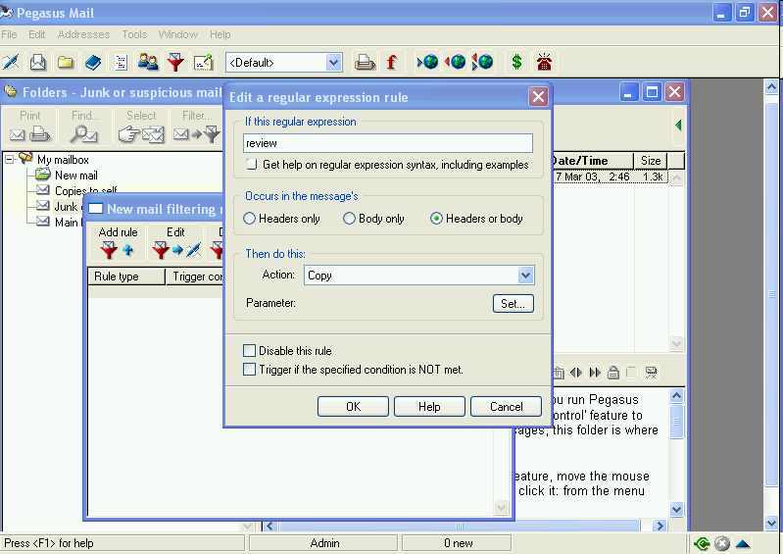
Task: Open the read new mail envelope icon
Action: point(38,63)
